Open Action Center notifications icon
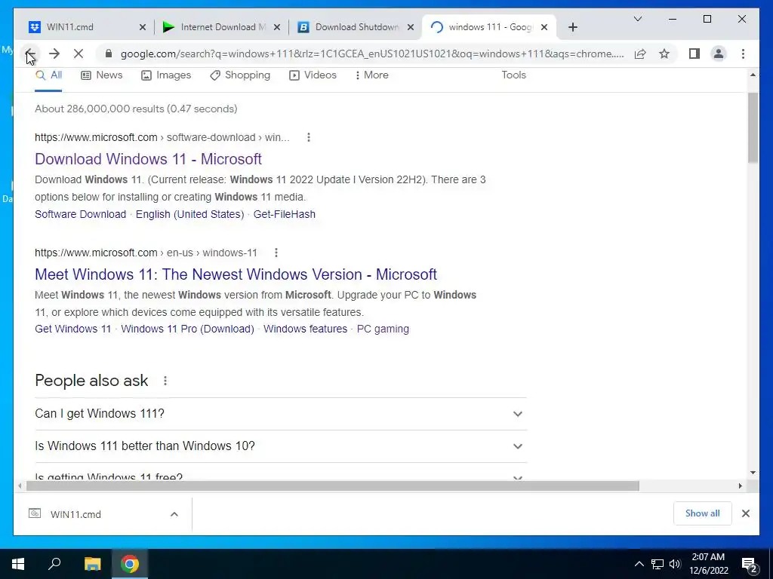Viewport: 773px width, 579px height. pyautogui.click(x=750, y=565)
